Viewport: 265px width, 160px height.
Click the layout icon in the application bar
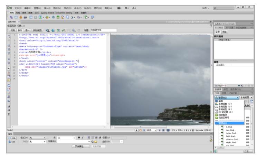pyautogui.click(x=120, y=7)
